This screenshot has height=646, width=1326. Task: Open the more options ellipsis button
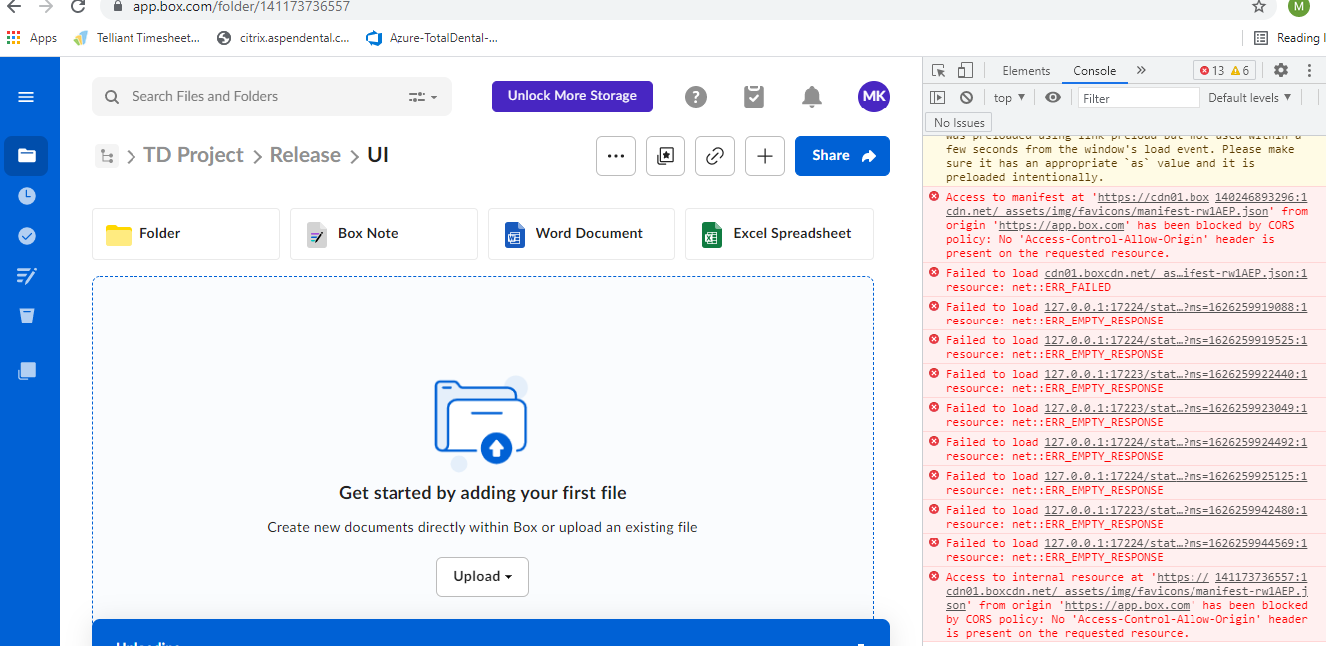[x=616, y=156]
